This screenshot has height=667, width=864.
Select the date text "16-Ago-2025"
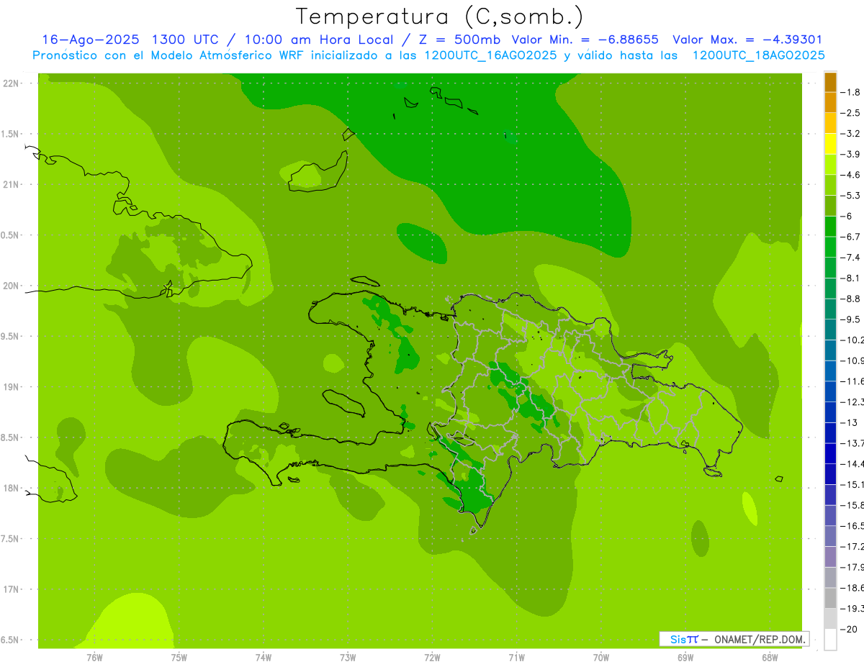pos(90,40)
